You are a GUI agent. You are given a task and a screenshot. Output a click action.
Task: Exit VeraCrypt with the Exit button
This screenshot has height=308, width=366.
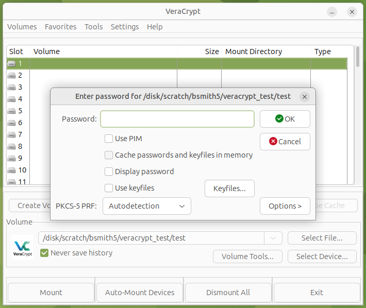click(x=317, y=293)
